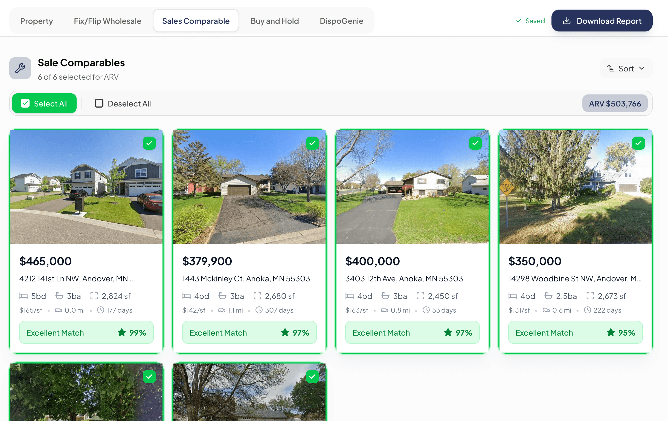Uncheck the $379,900 comparable checkmark

312,143
